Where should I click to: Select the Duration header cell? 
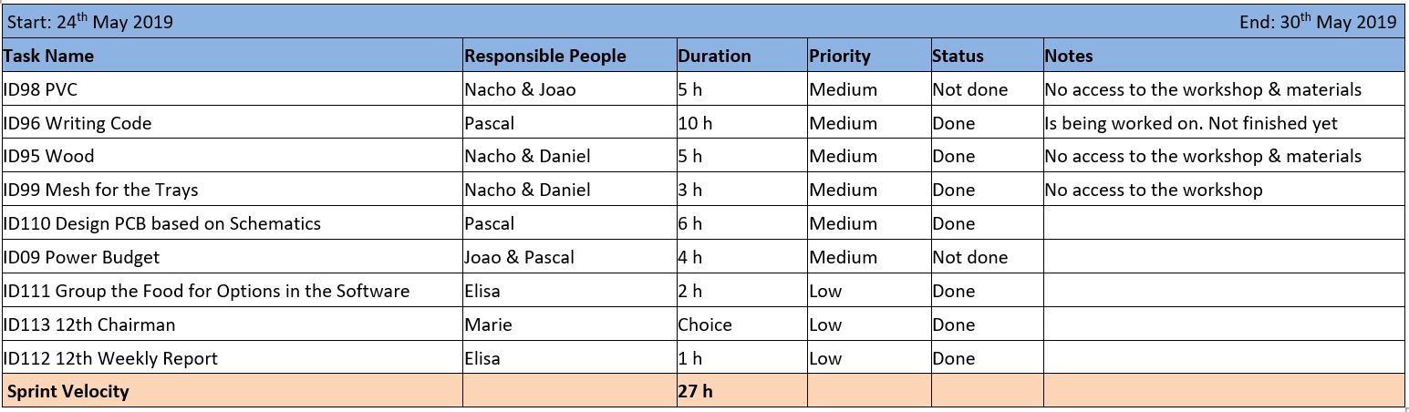pyautogui.click(x=741, y=56)
